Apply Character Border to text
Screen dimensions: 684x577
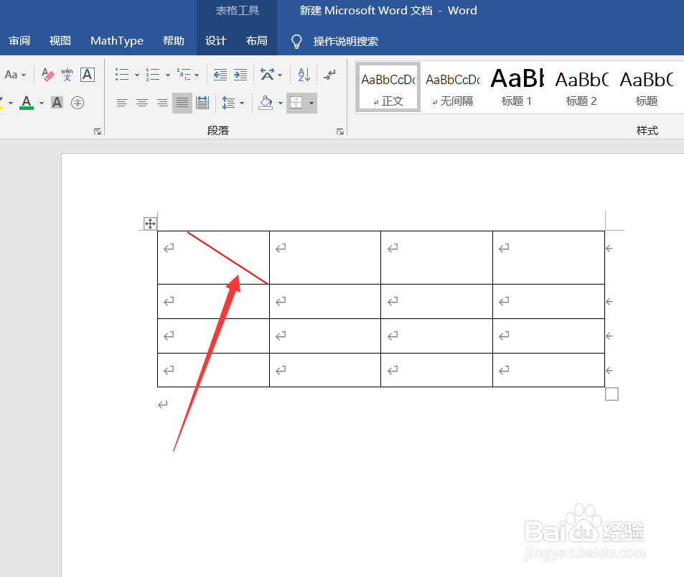[x=88, y=75]
